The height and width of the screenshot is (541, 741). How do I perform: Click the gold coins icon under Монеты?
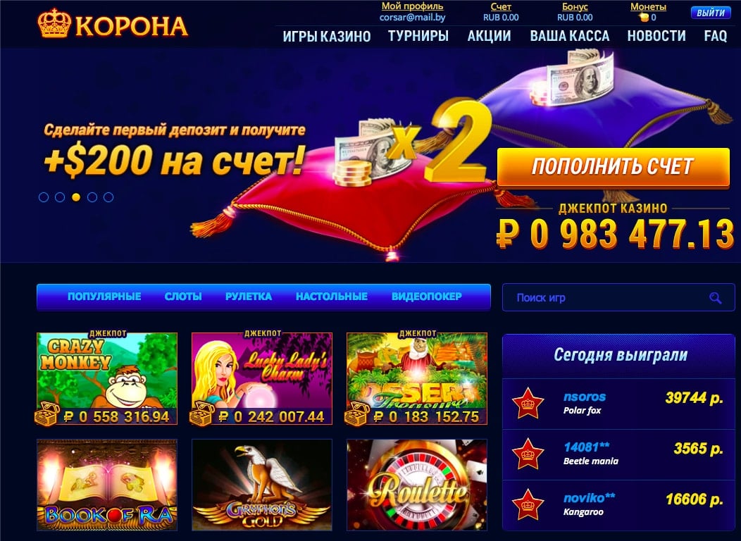click(x=643, y=18)
